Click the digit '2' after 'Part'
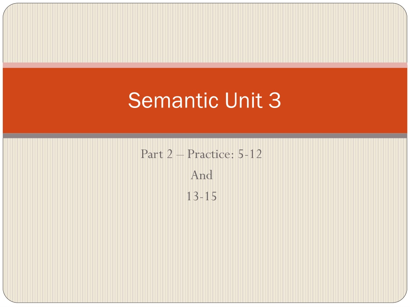410x307 pixels. point(170,154)
